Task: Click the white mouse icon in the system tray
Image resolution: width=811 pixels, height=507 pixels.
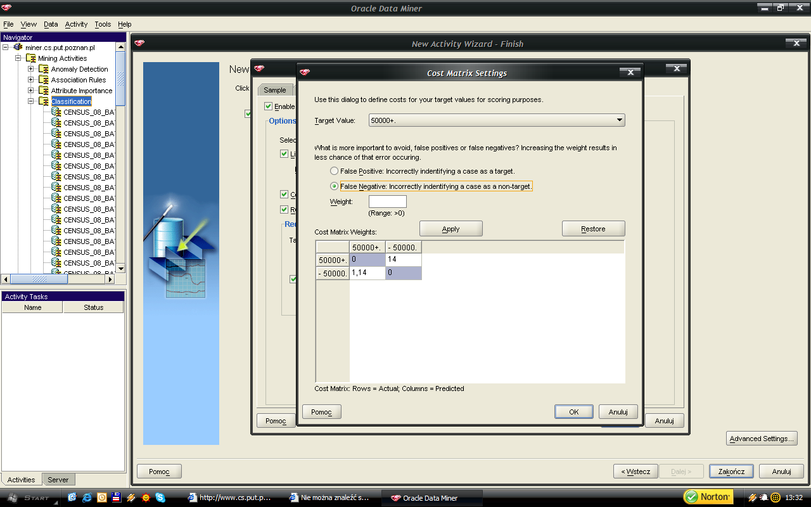Action: pos(764,497)
